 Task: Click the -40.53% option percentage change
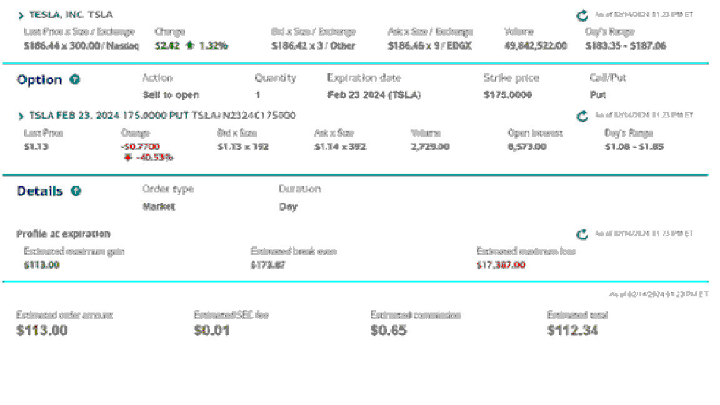tap(155, 157)
